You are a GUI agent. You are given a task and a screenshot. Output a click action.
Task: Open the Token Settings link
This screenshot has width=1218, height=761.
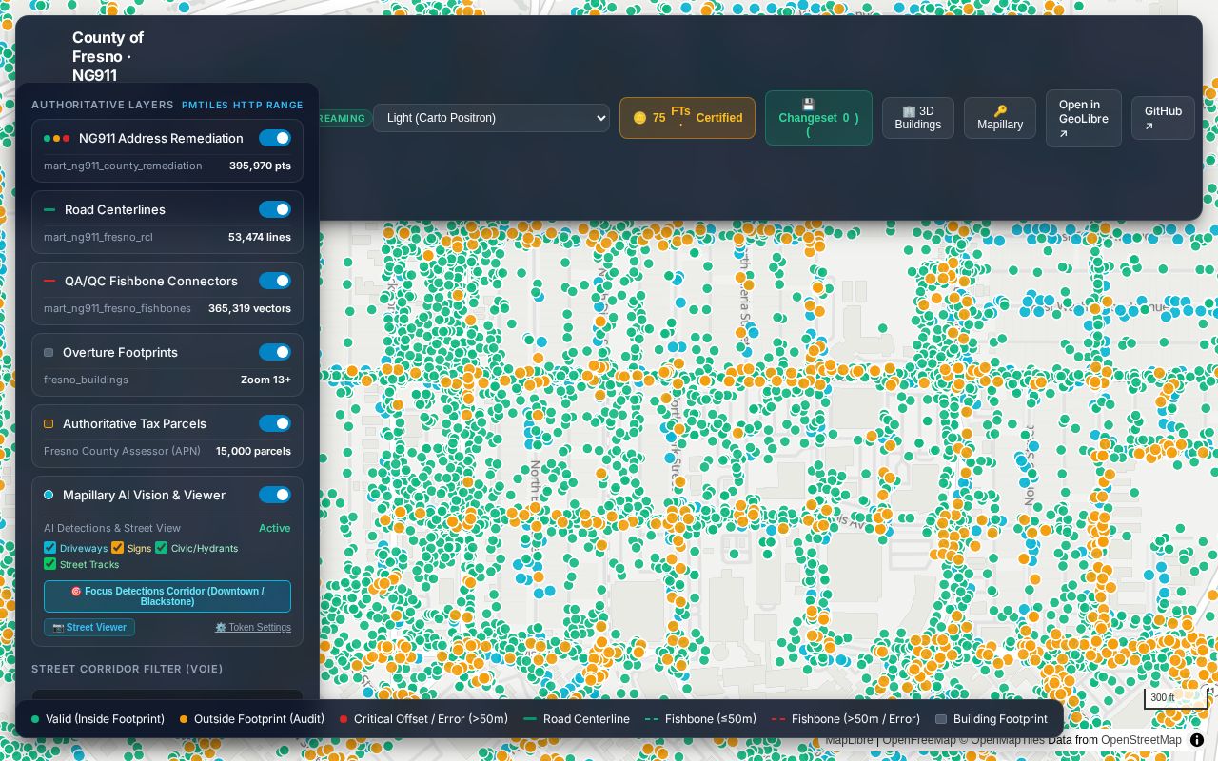tap(253, 628)
